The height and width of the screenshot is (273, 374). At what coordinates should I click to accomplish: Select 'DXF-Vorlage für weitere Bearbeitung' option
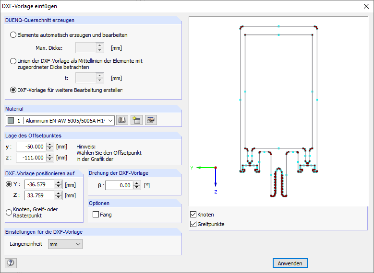coord(13,90)
